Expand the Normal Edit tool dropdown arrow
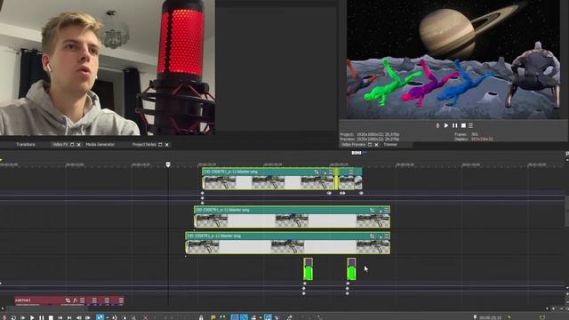Image resolution: width=569 pixels, height=320 pixels. pyautogui.click(x=108, y=317)
